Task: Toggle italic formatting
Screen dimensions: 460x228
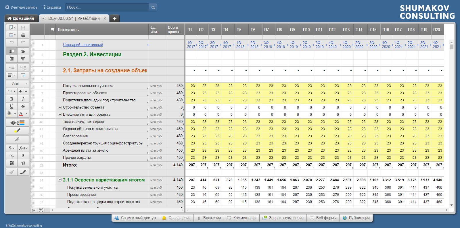Action: point(23,99)
